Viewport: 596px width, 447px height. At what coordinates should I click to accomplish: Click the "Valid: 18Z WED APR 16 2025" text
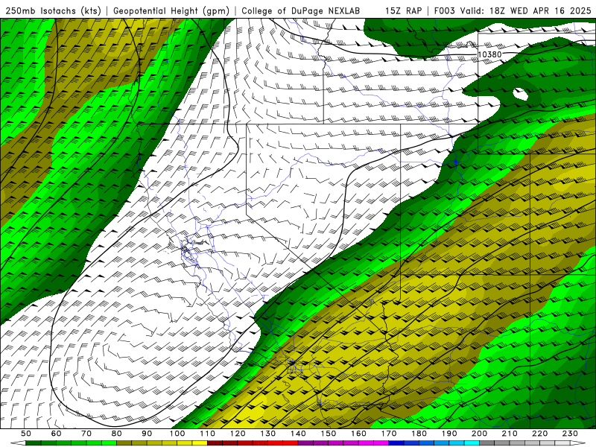click(x=526, y=10)
